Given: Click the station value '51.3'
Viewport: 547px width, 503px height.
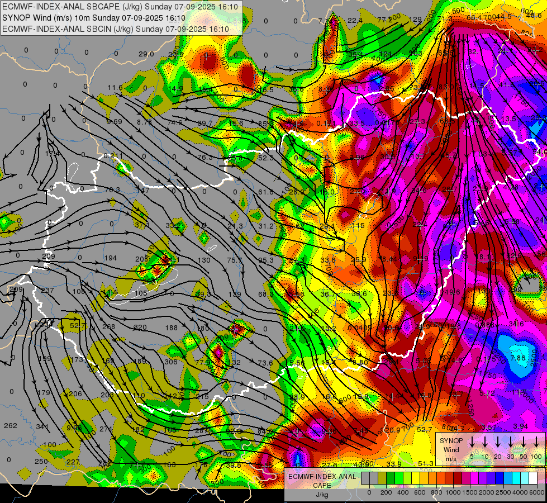Looking at the screenshot, I should pos(426,463).
